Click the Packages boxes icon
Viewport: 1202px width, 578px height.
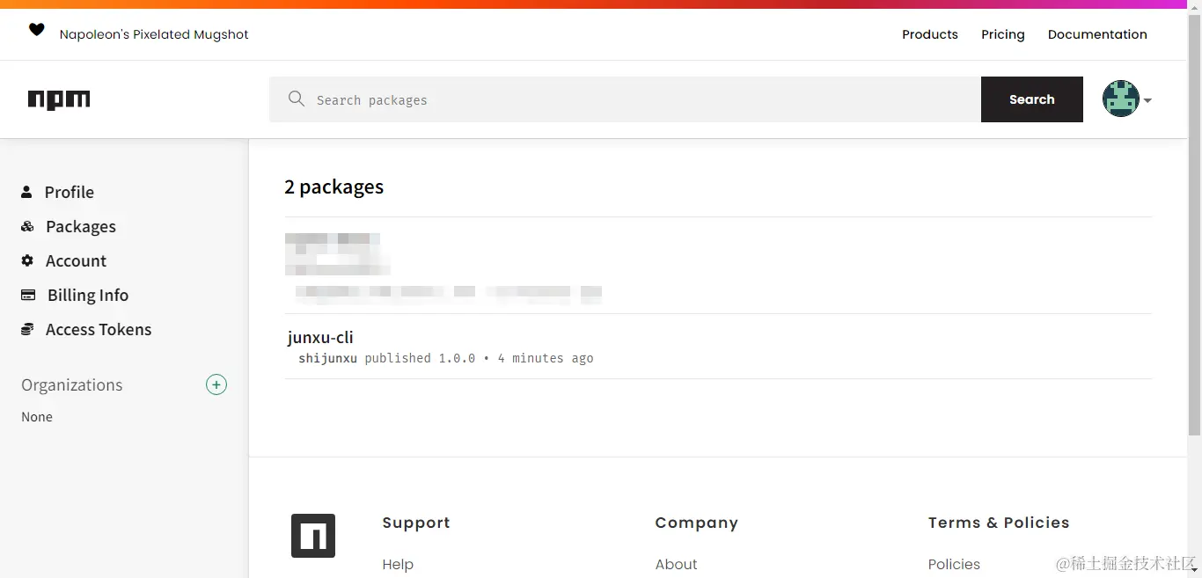(27, 226)
